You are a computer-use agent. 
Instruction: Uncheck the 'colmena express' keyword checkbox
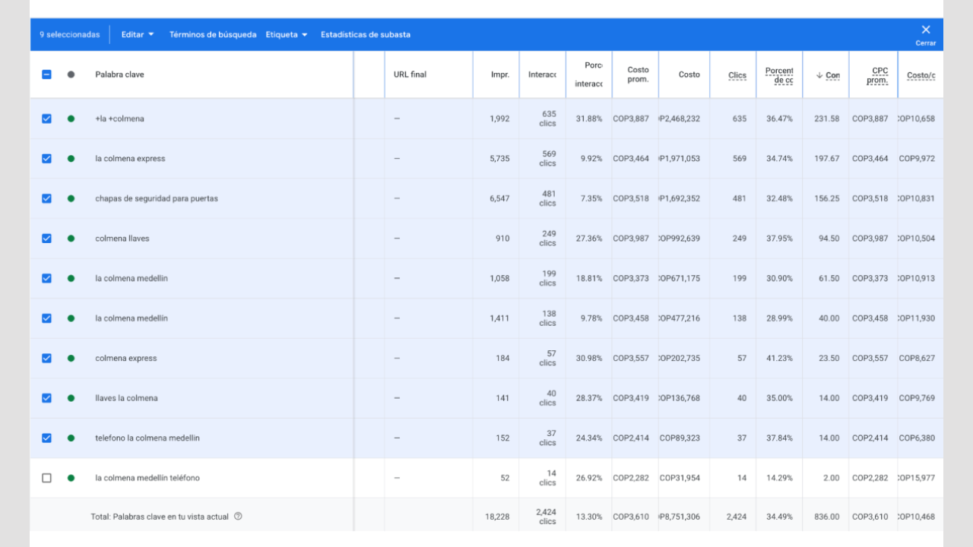pyautogui.click(x=46, y=358)
